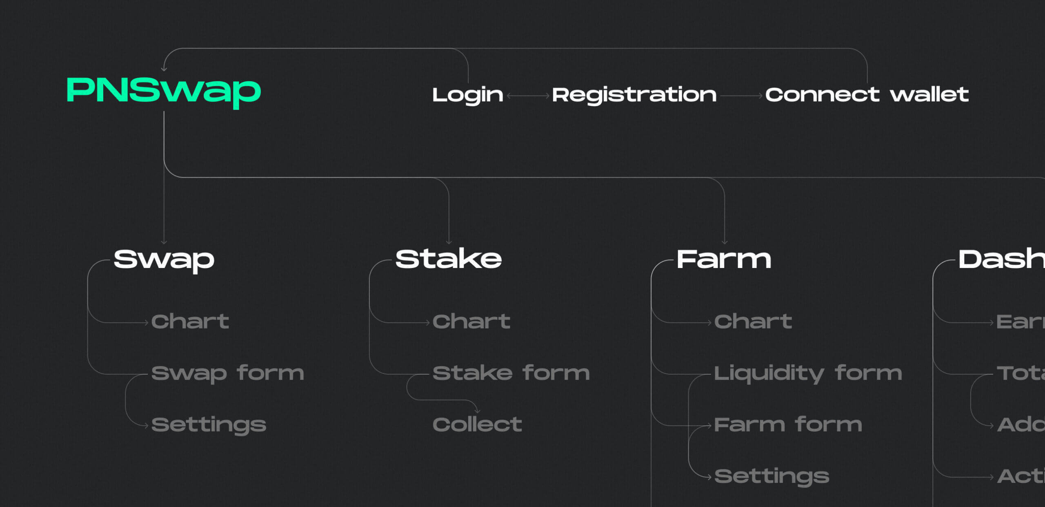The height and width of the screenshot is (507, 1045).
Task: Click the double arrow between Login and Registration
Action: (528, 96)
